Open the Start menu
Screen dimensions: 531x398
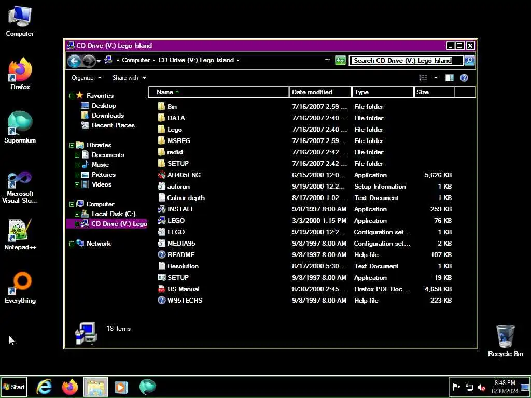point(14,387)
